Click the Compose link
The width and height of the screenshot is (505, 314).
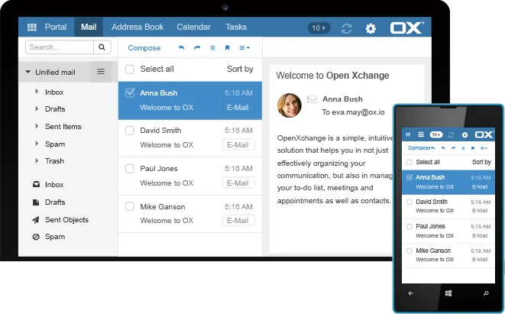(144, 48)
